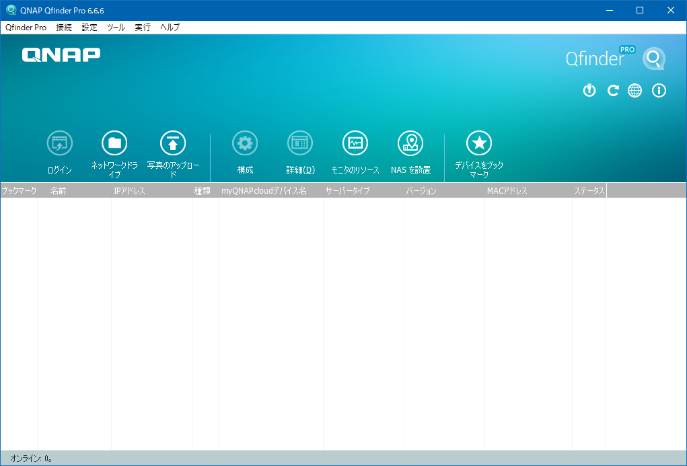Click the information icon top right

coord(658,90)
